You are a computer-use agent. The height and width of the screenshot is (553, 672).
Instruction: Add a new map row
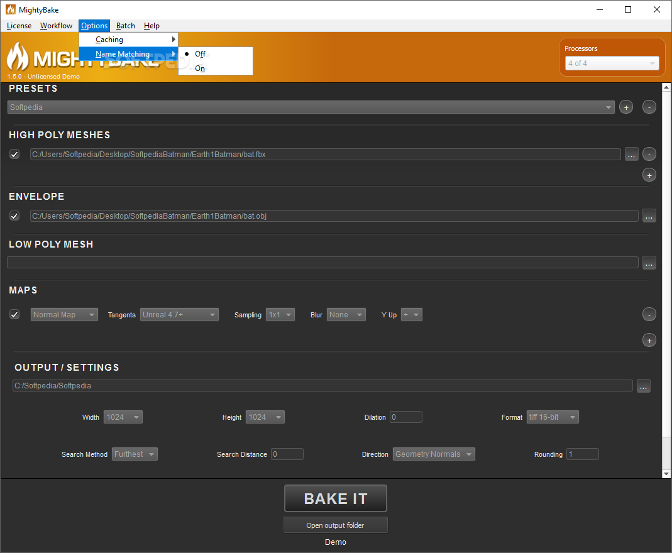pos(649,340)
